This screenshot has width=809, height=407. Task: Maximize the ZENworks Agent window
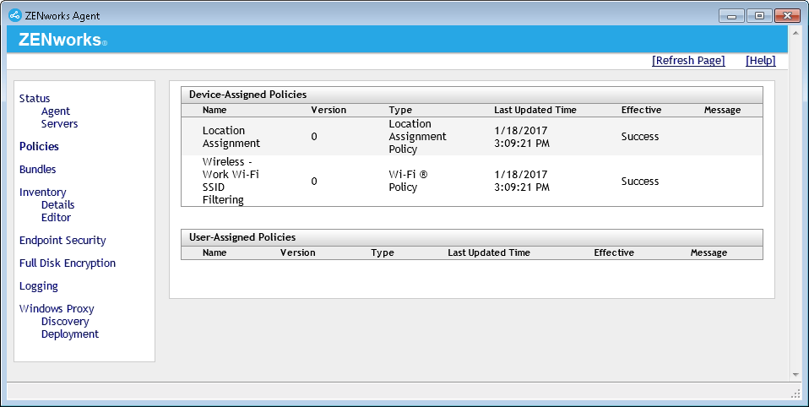coord(759,16)
